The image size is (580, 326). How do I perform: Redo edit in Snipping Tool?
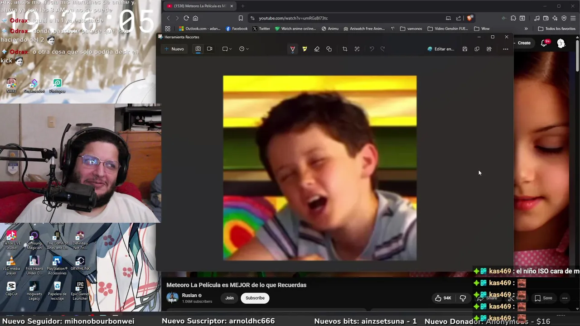pyautogui.click(x=383, y=49)
